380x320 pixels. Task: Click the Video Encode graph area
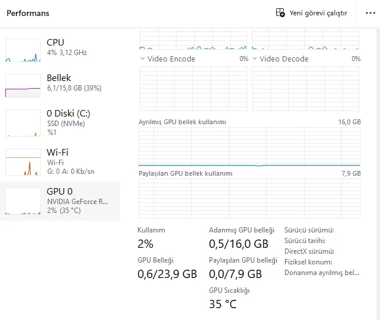[193, 89]
